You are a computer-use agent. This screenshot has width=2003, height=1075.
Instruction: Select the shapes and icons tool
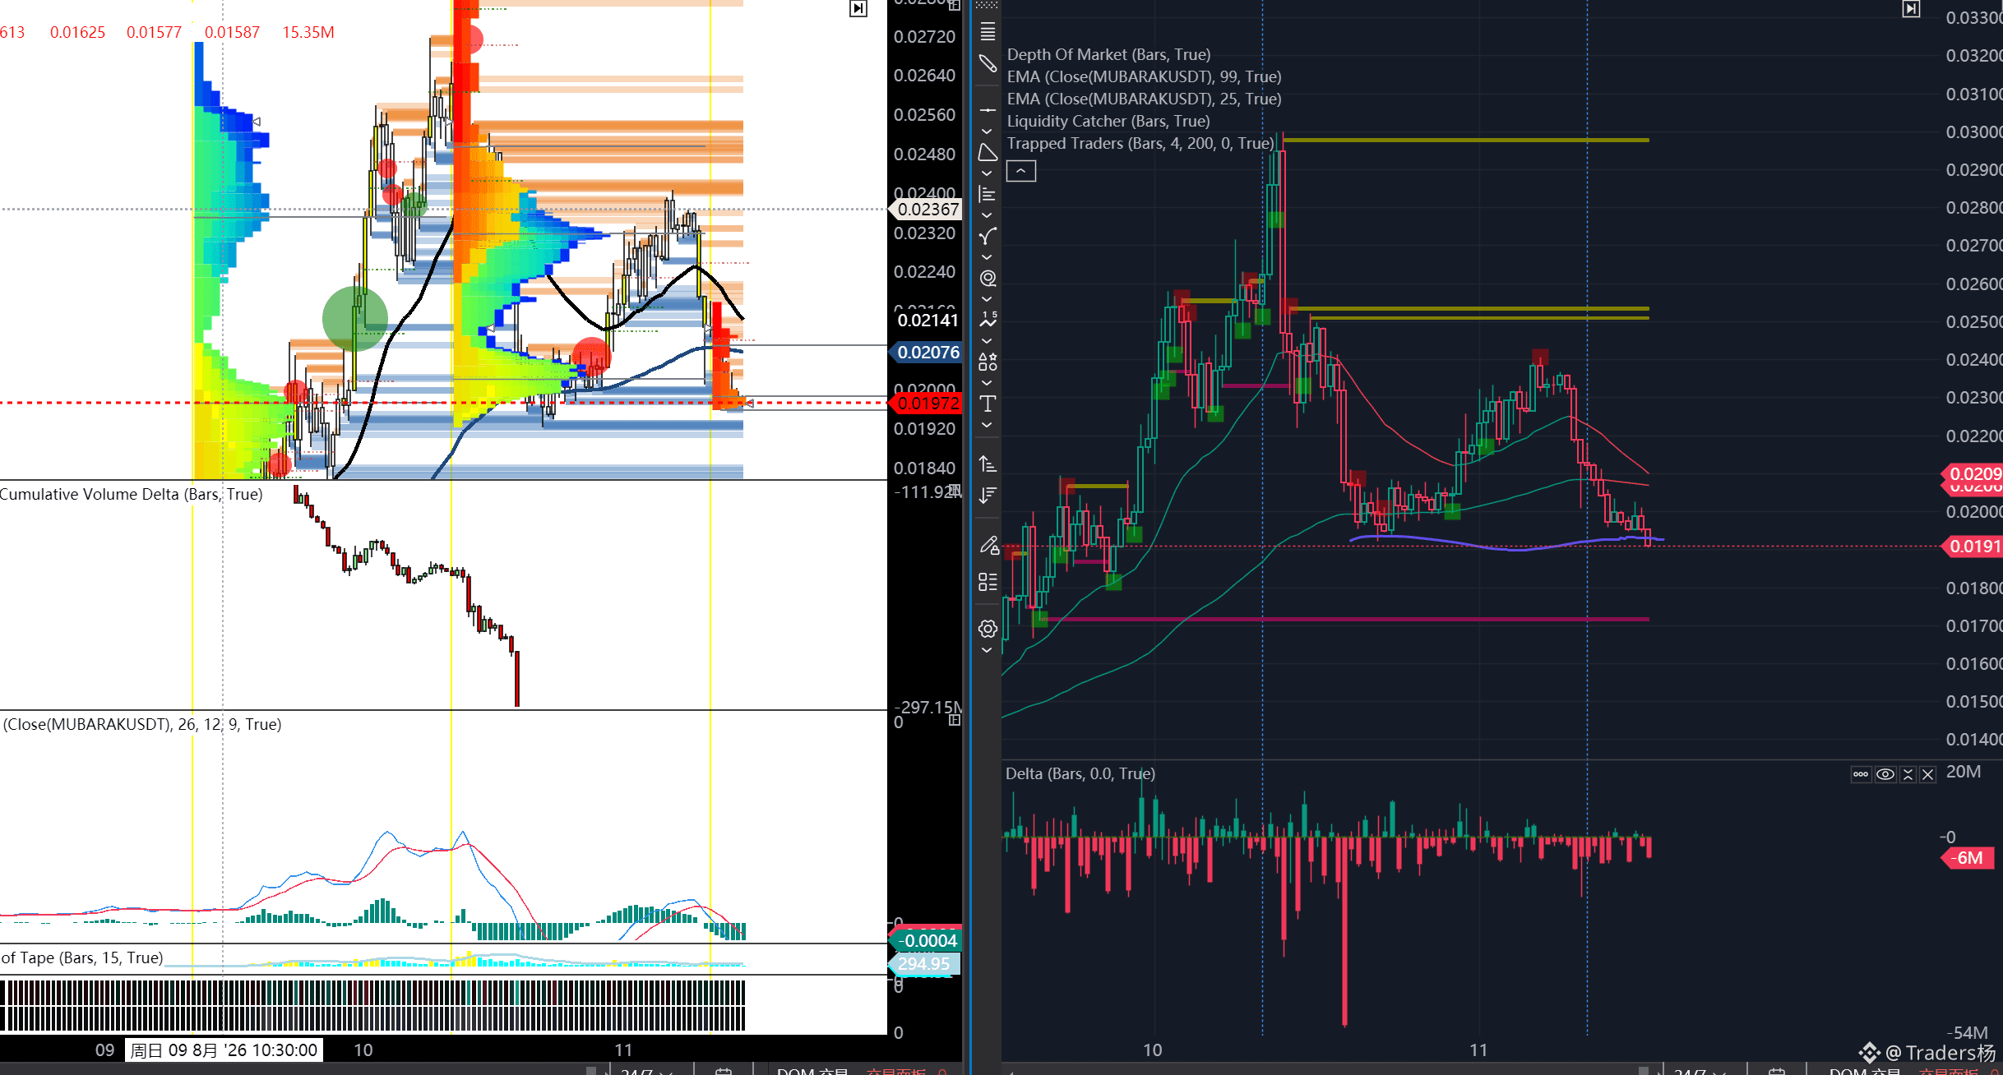988,362
